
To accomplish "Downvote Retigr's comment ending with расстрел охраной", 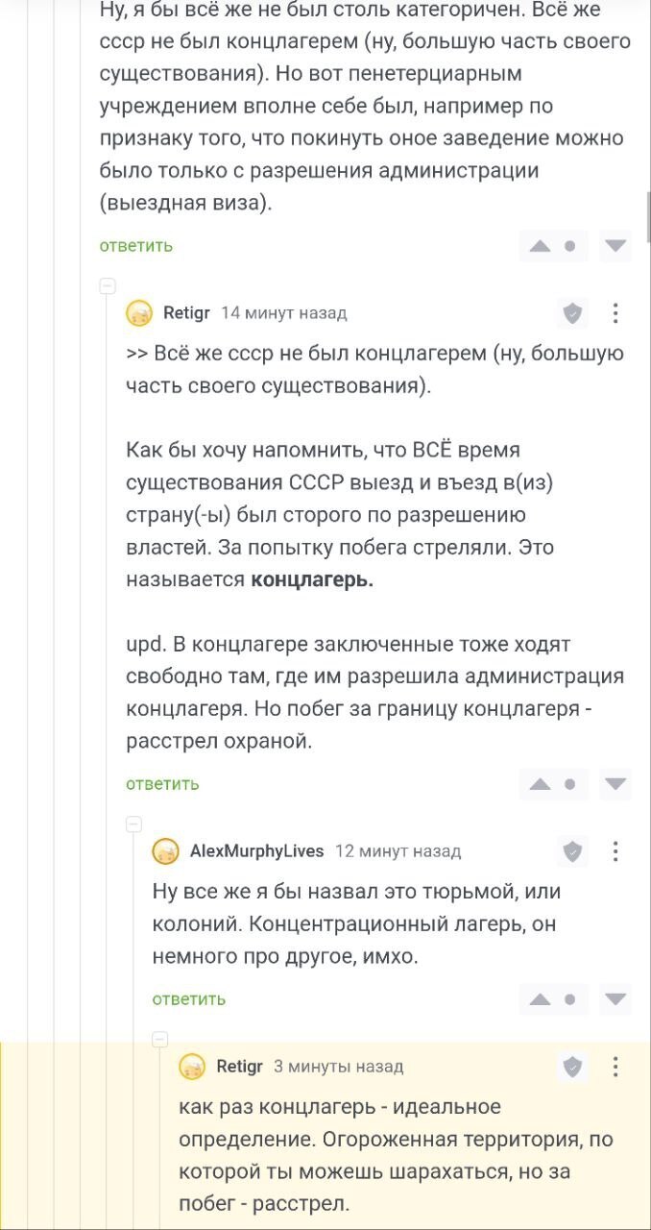I will tap(615, 785).
